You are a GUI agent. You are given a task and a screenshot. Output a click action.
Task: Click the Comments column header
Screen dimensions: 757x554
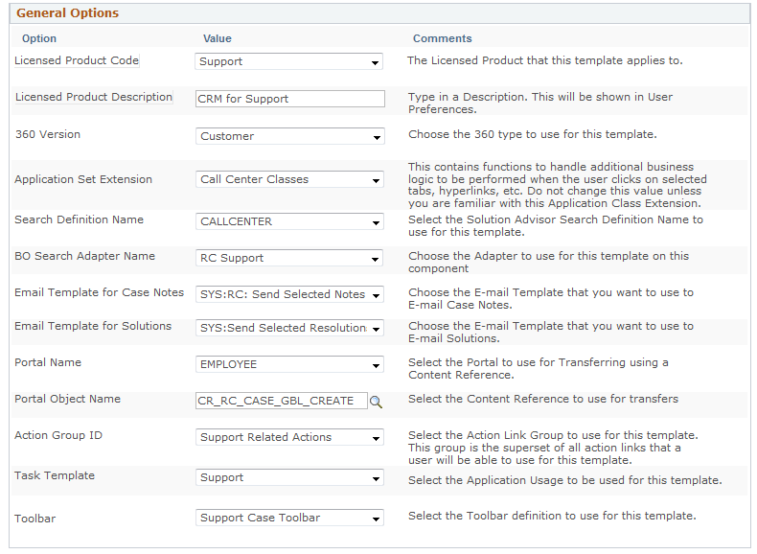443,38
